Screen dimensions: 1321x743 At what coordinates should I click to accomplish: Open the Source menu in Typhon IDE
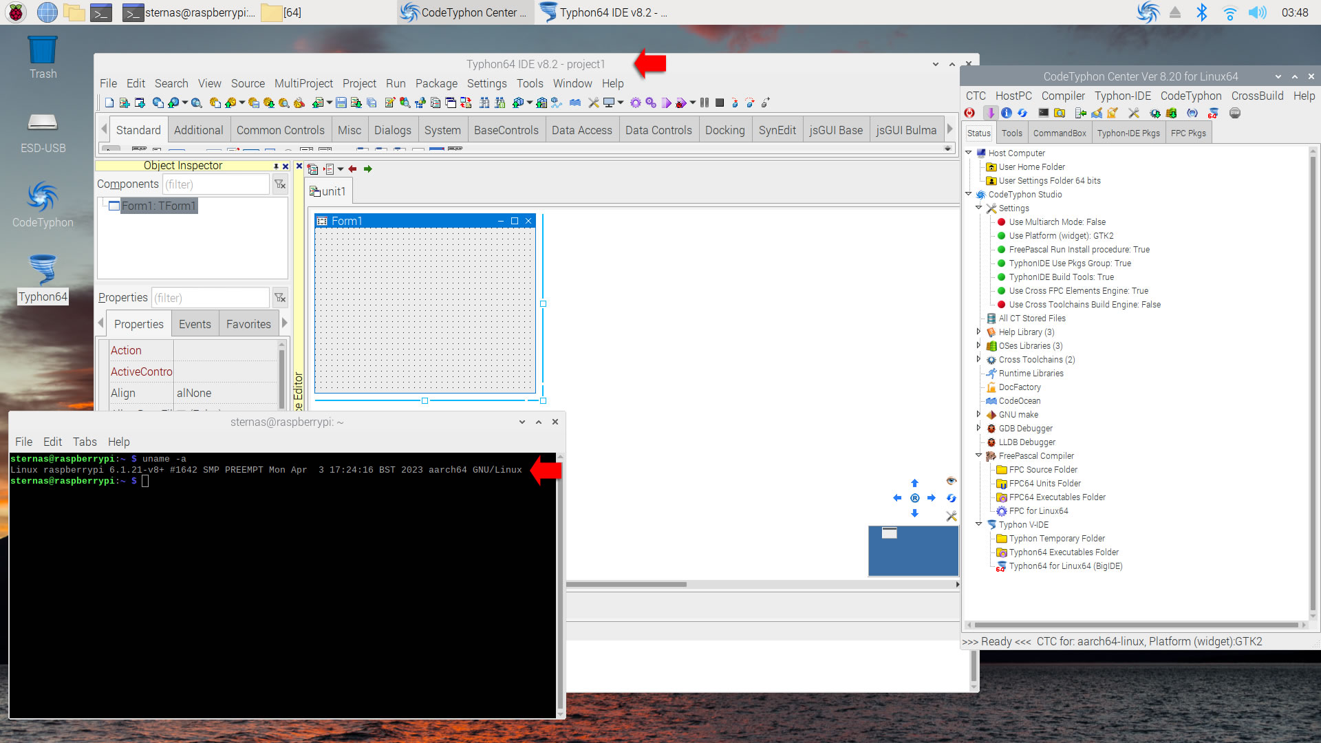[x=248, y=83]
